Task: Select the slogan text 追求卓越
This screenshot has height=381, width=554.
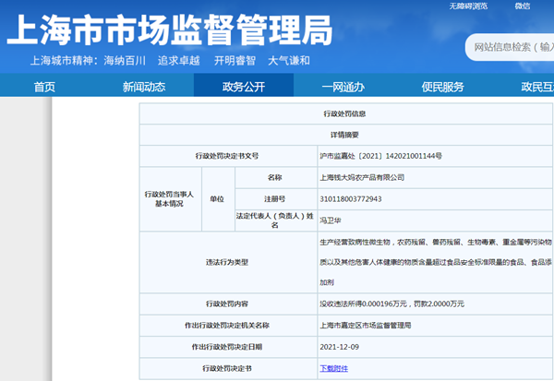Action: [179, 60]
